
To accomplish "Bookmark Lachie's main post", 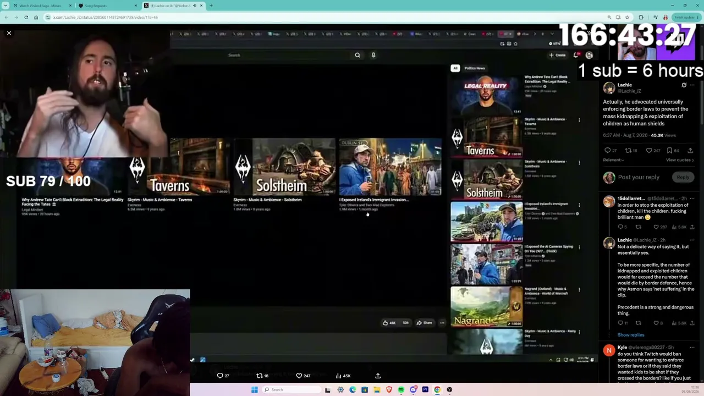I will [669, 150].
